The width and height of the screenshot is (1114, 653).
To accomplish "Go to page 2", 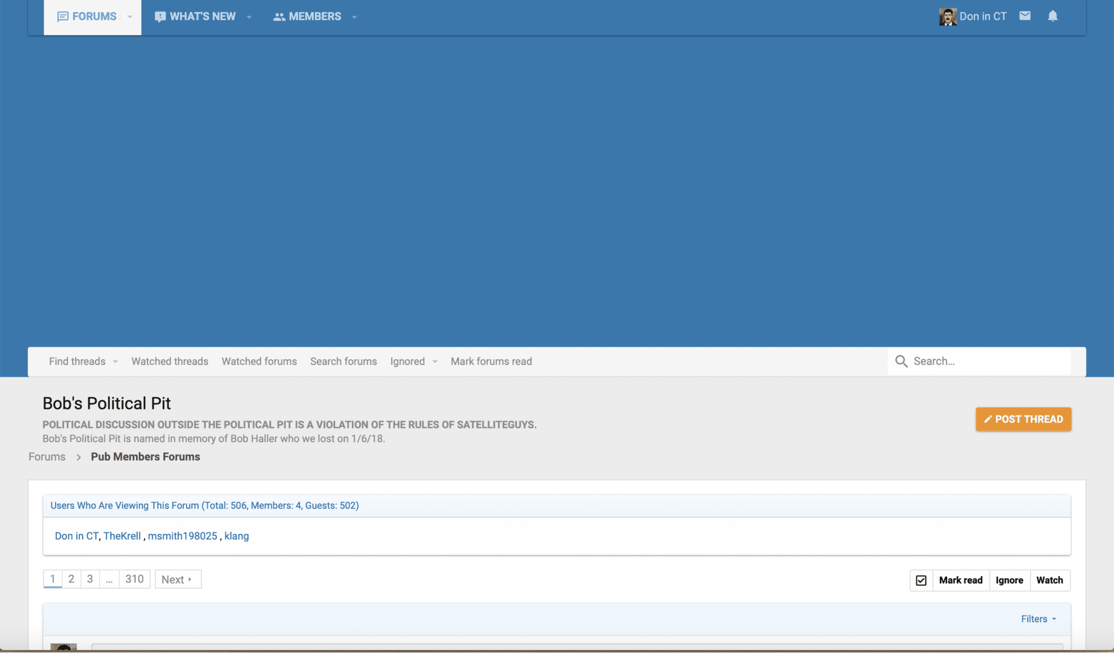I will pyautogui.click(x=71, y=579).
